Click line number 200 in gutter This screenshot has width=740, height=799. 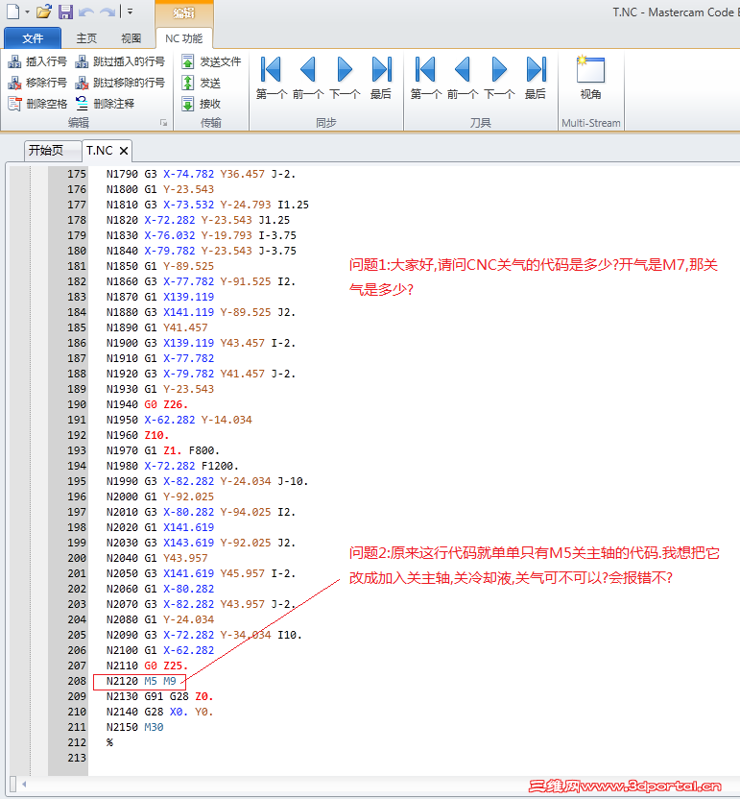click(x=77, y=558)
